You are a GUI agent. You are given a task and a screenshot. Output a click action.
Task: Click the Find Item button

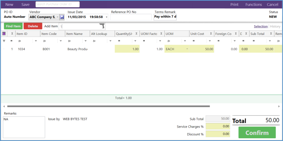[x=13, y=26]
